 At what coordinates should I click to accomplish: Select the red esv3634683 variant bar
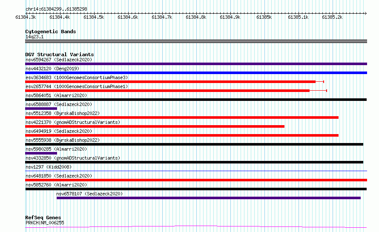(170, 82)
